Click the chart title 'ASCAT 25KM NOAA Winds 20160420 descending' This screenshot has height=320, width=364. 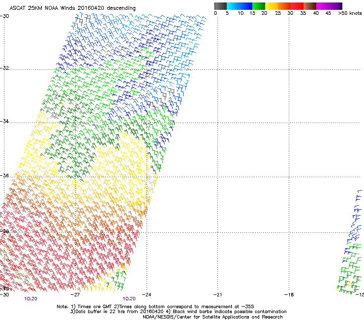click(72, 8)
